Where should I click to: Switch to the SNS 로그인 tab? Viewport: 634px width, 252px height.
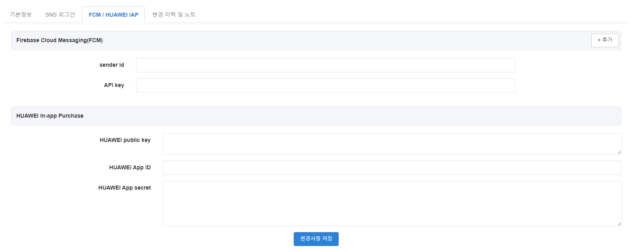pos(60,15)
